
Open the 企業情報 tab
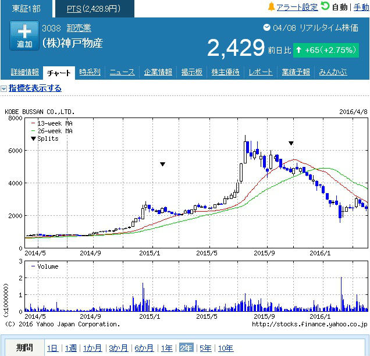coord(158,72)
